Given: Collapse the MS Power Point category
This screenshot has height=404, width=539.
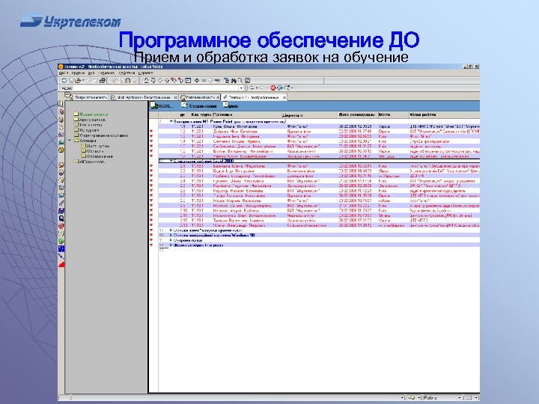Looking at the screenshot, I should (171, 121).
